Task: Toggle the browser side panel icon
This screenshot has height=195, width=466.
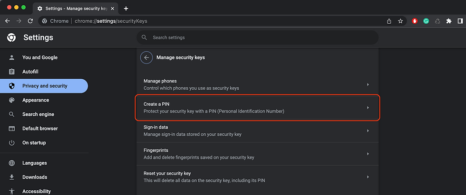Action: point(460,21)
